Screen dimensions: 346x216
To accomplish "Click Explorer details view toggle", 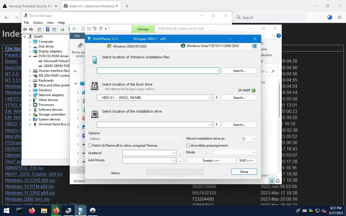I will [272, 181].
